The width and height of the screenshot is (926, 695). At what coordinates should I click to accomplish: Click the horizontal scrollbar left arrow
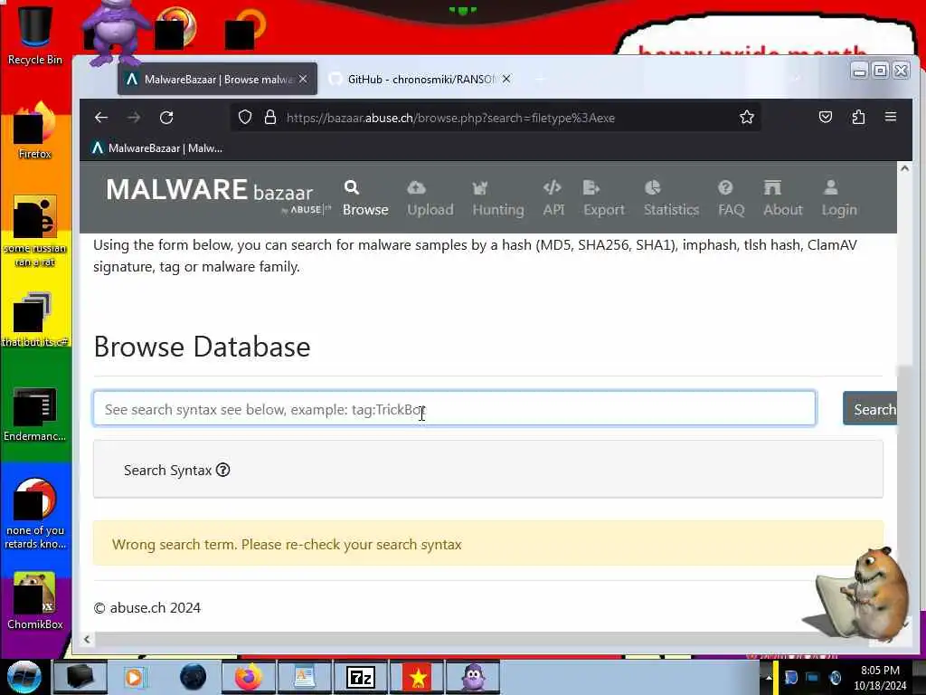[x=87, y=639]
